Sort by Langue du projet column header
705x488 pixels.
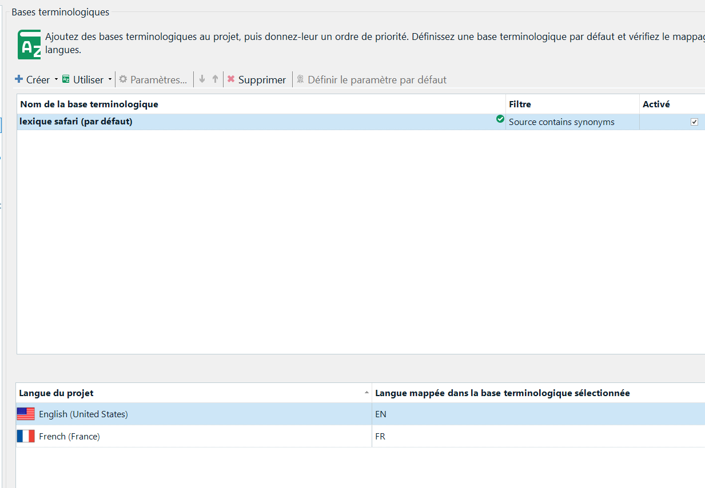tap(194, 393)
